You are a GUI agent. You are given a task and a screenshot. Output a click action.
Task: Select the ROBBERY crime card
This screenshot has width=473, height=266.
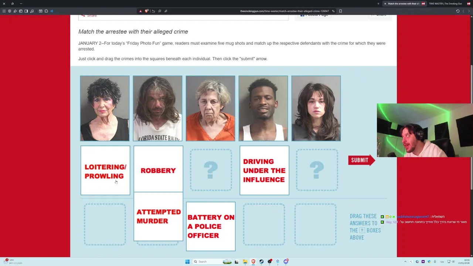point(158,169)
